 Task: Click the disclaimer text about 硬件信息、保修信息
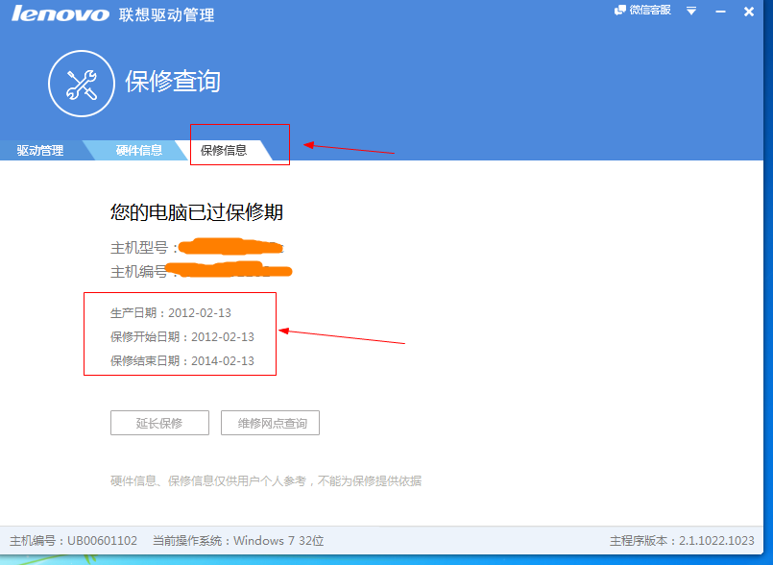(x=266, y=481)
